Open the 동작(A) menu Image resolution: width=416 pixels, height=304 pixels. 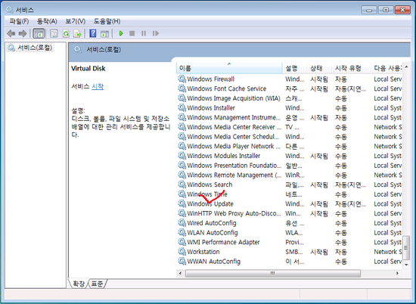pos(47,21)
